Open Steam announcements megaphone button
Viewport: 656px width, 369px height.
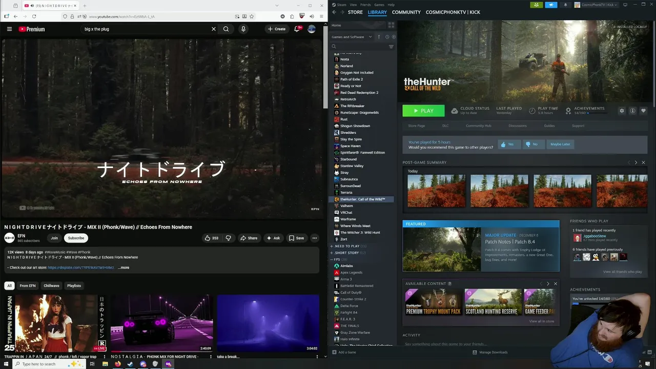point(551,5)
